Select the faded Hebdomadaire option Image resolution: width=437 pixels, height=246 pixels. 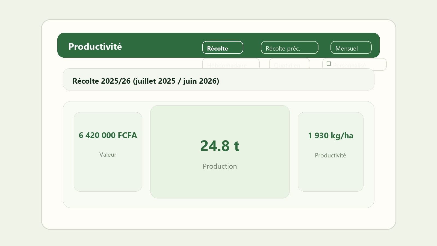[231, 64]
